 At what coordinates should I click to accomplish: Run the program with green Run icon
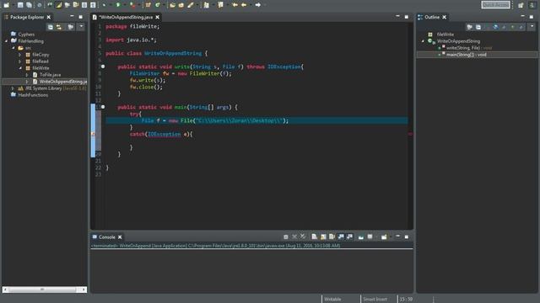(118, 5)
